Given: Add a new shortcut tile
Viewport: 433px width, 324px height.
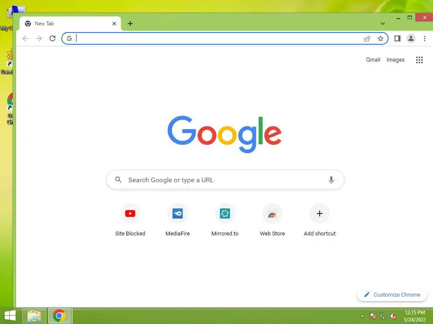Looking at the screenshot, I should pyautogui.click(x=320, y=220).
